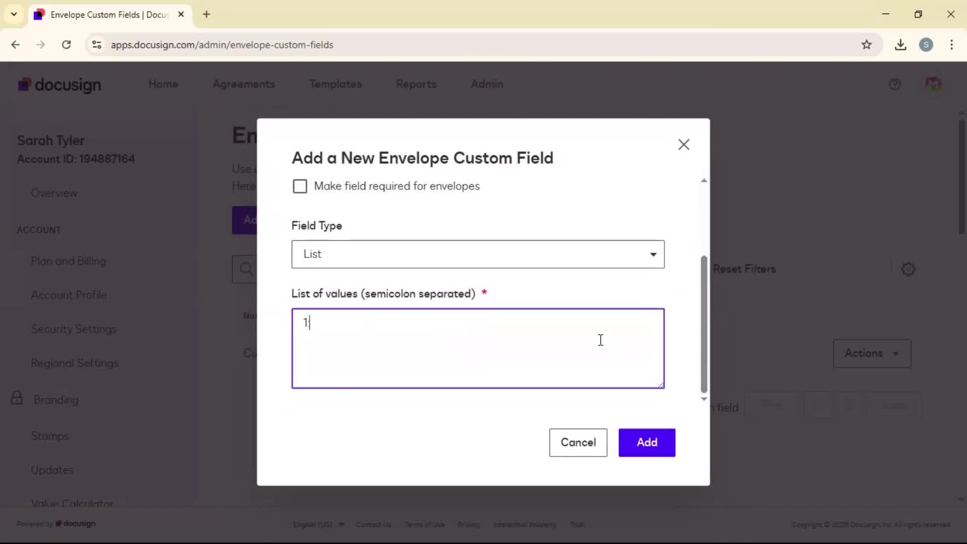Close the Add a New Envelope Custom Field dialog

(x=683, y=145)
